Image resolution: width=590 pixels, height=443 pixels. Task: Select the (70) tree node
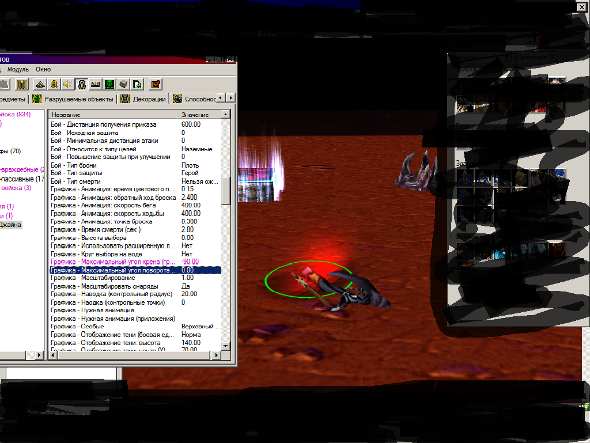10,151
